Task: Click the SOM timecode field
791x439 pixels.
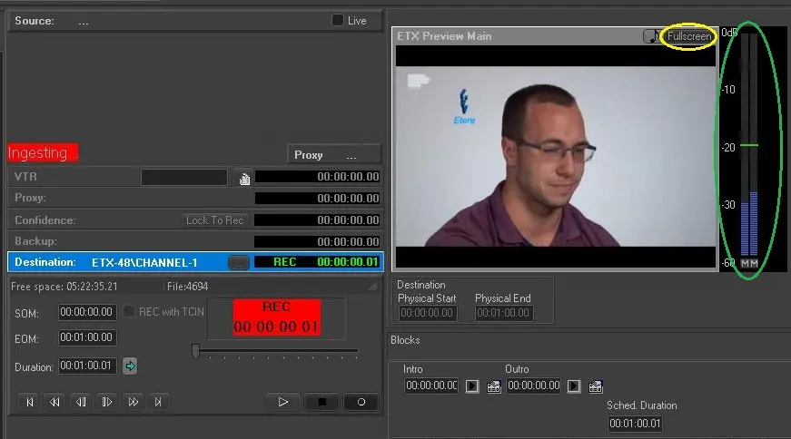Action: coord(87,312)
